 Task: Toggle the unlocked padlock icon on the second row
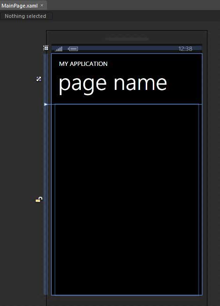point(39,200)
